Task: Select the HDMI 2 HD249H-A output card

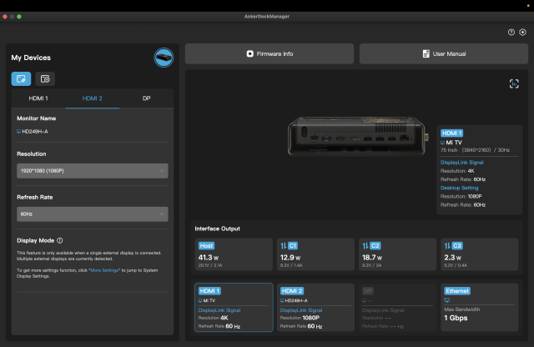Action: [x=315, y=307]
